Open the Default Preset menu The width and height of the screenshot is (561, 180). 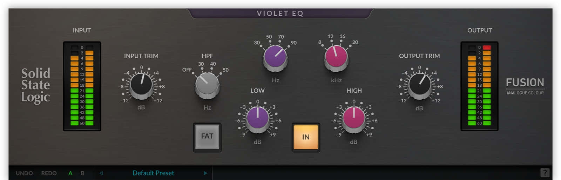point(153,173)
